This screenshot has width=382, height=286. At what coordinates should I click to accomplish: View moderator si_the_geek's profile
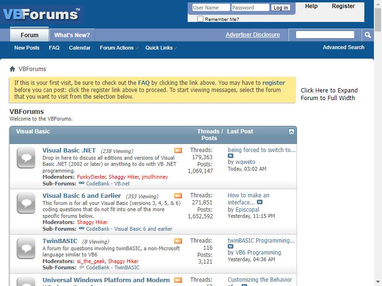(91, 261)
